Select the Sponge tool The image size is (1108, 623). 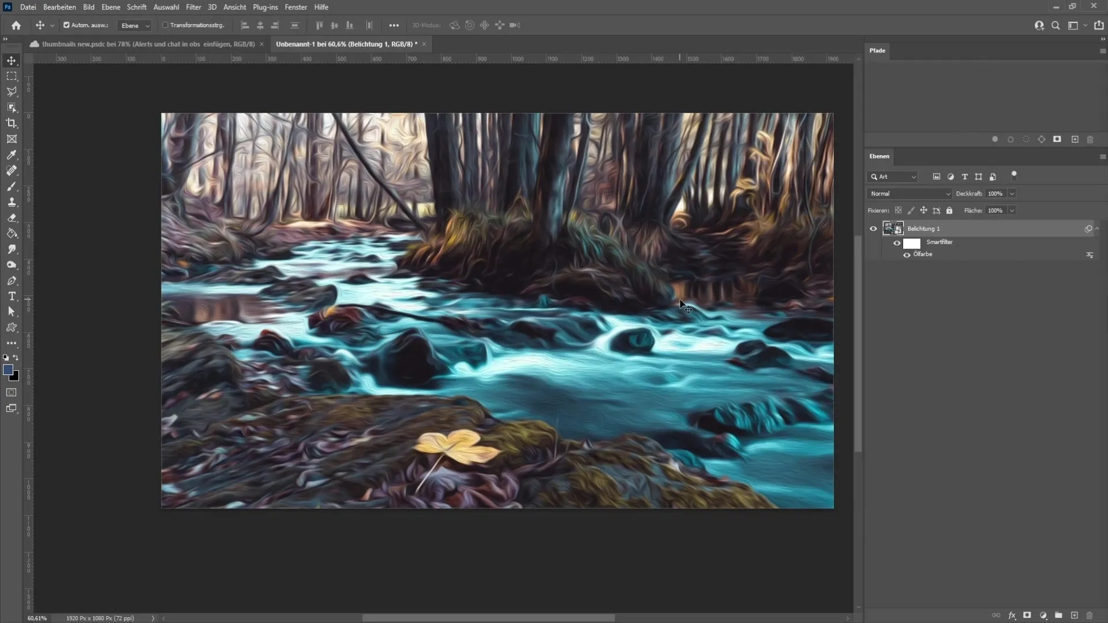coord(12,265)
